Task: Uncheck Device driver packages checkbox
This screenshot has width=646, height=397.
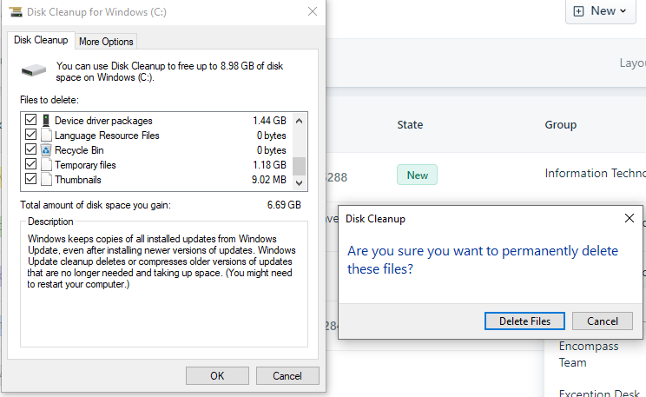Action: point(31,120)
